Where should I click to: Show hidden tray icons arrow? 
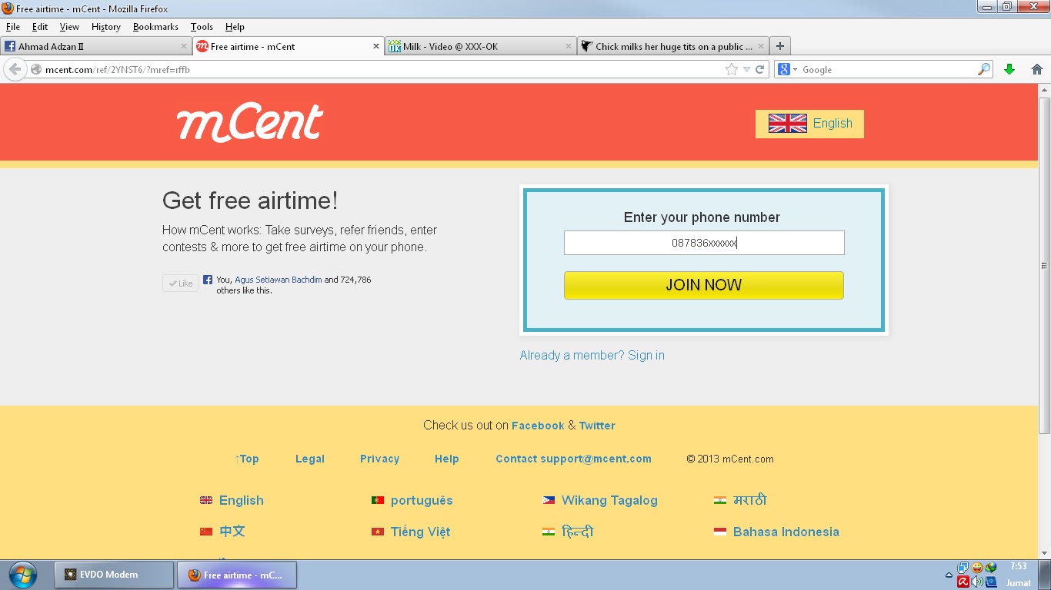(949, 575)
